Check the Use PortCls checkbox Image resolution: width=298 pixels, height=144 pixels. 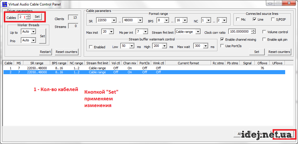pyautogui.click(x=222, y=46)
